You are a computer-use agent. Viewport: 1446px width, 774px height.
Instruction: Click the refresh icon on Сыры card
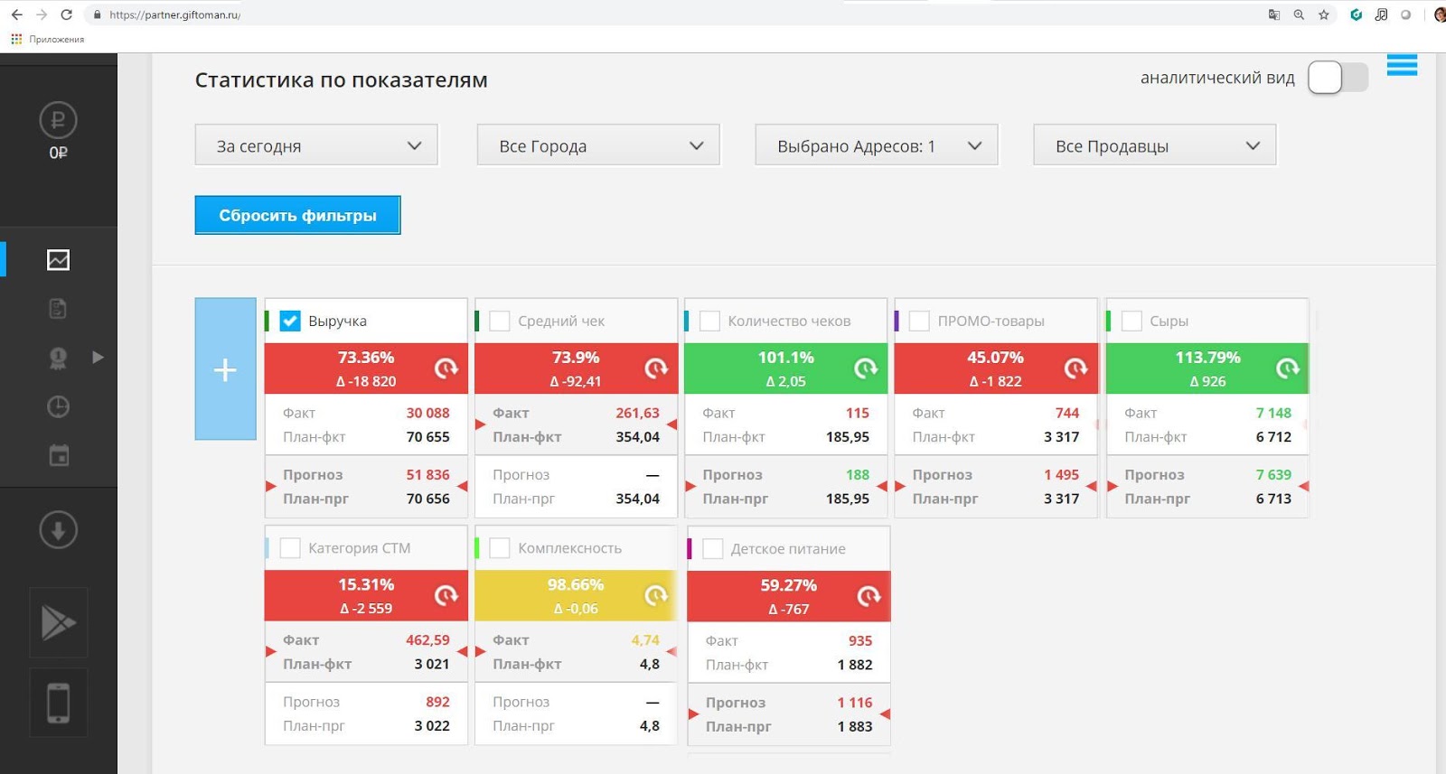tap(1287, 368)
